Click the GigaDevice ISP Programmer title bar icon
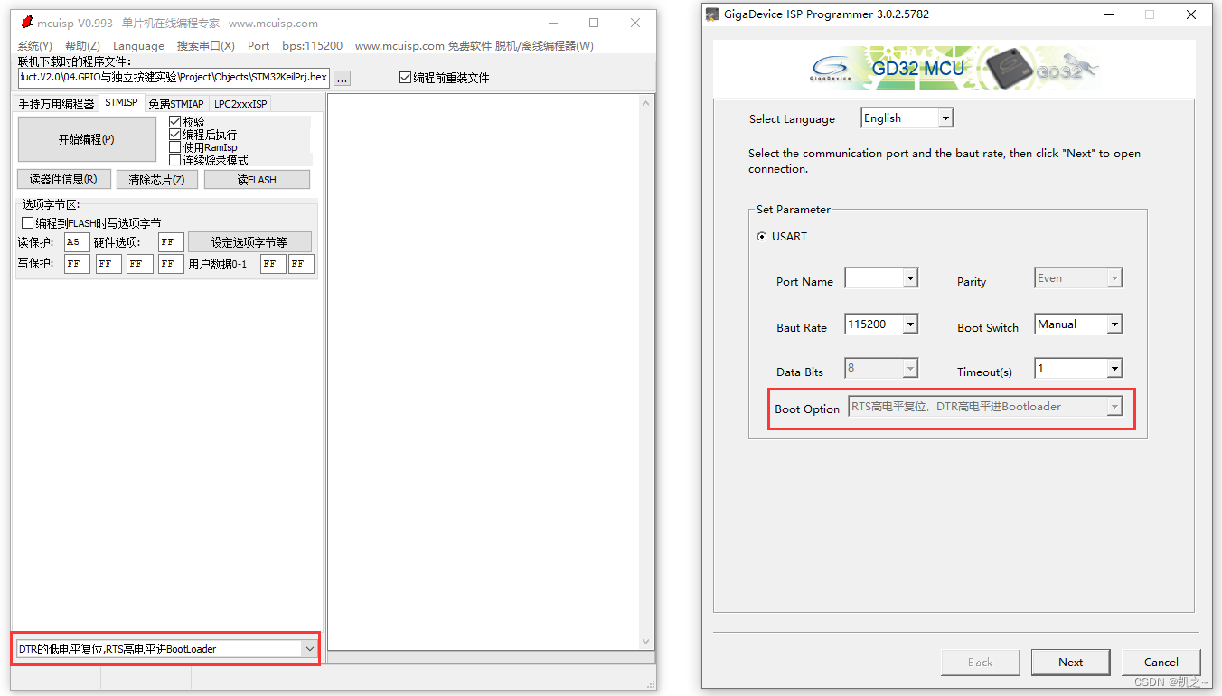The width and height of the screenshot is (1222, 696). (712, 14)
